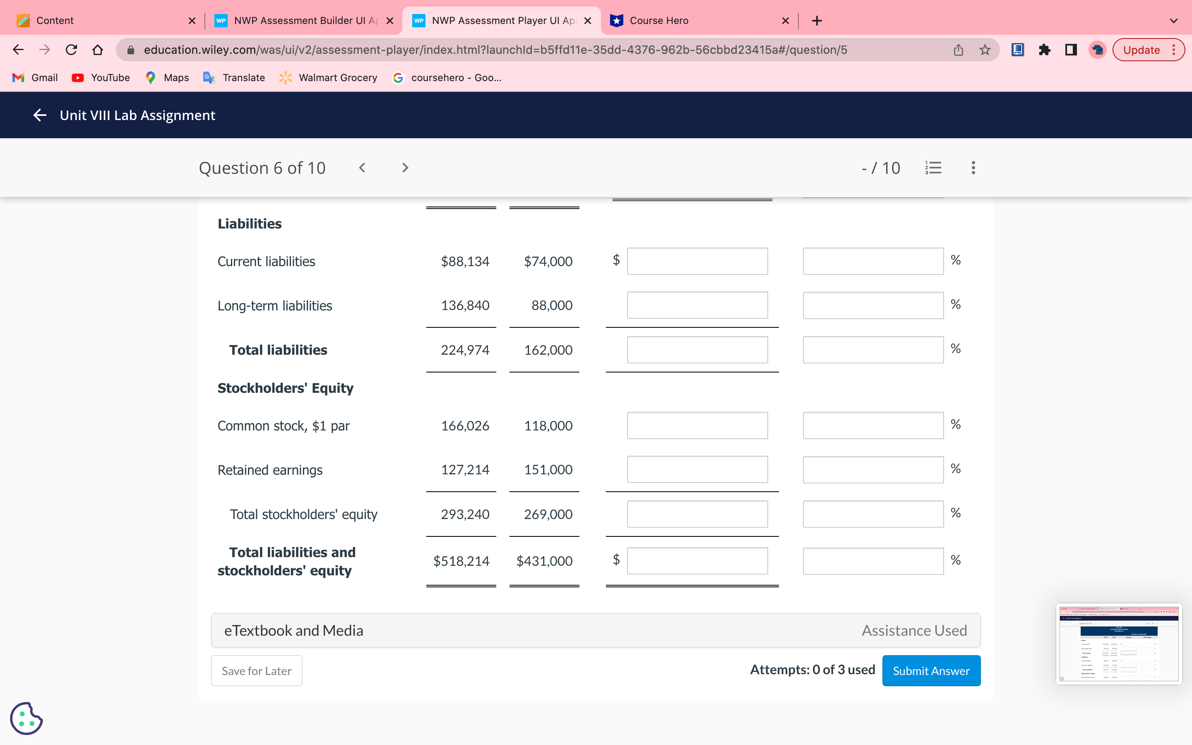The width and height of the screenshot is (1192, 745).
Task: Open the question list overview icon
Action: point(933,168)
